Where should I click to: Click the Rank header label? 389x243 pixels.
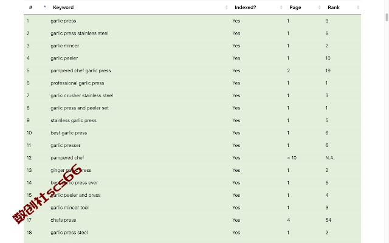click(334, 7)
